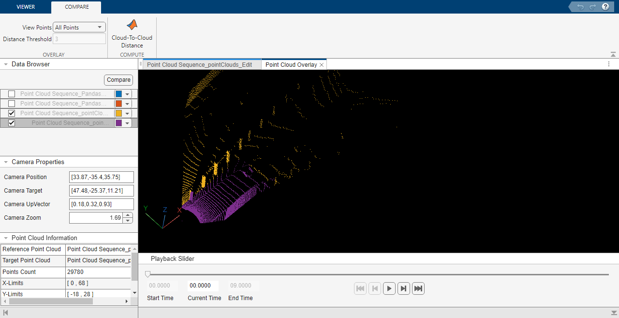Switch to the VIEWER tab
619x318 pixels.
[26, 7]
